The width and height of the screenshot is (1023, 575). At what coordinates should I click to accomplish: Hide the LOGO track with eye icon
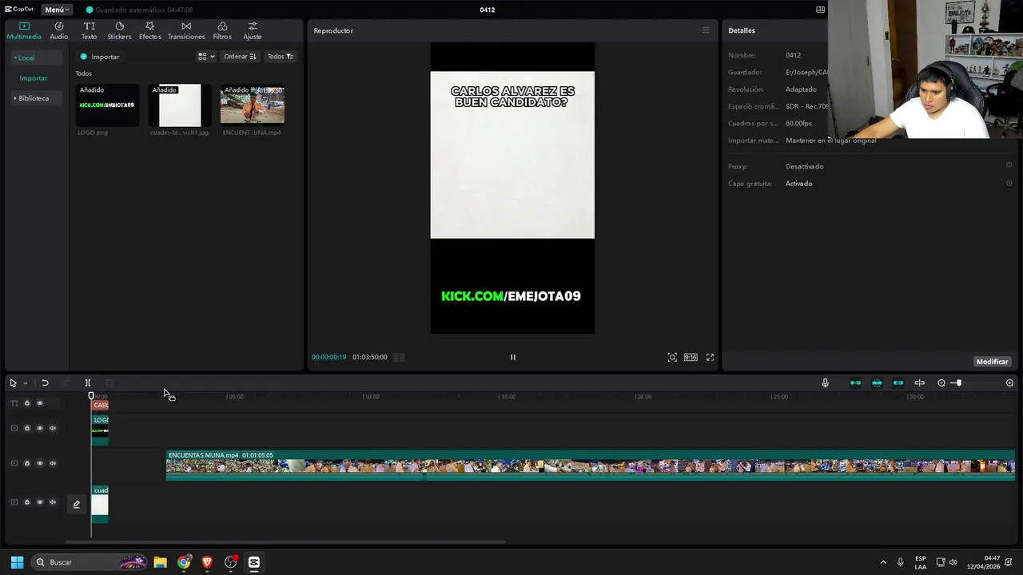point(40,428)
